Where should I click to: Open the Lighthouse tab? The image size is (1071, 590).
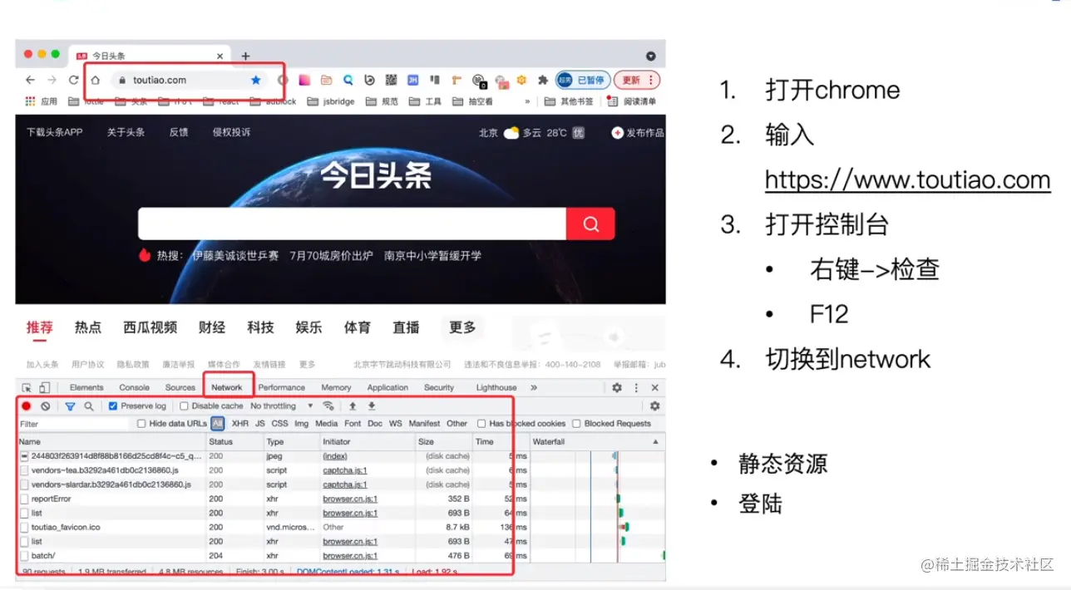(496, 387)
